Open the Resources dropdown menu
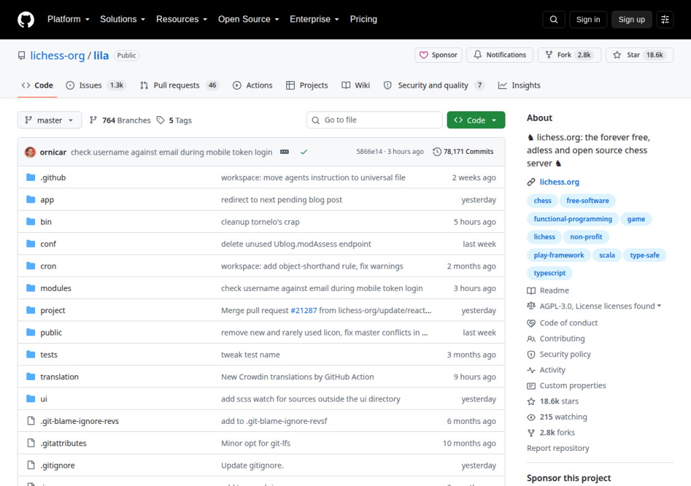The image size is (691, 486). (182, 20)
